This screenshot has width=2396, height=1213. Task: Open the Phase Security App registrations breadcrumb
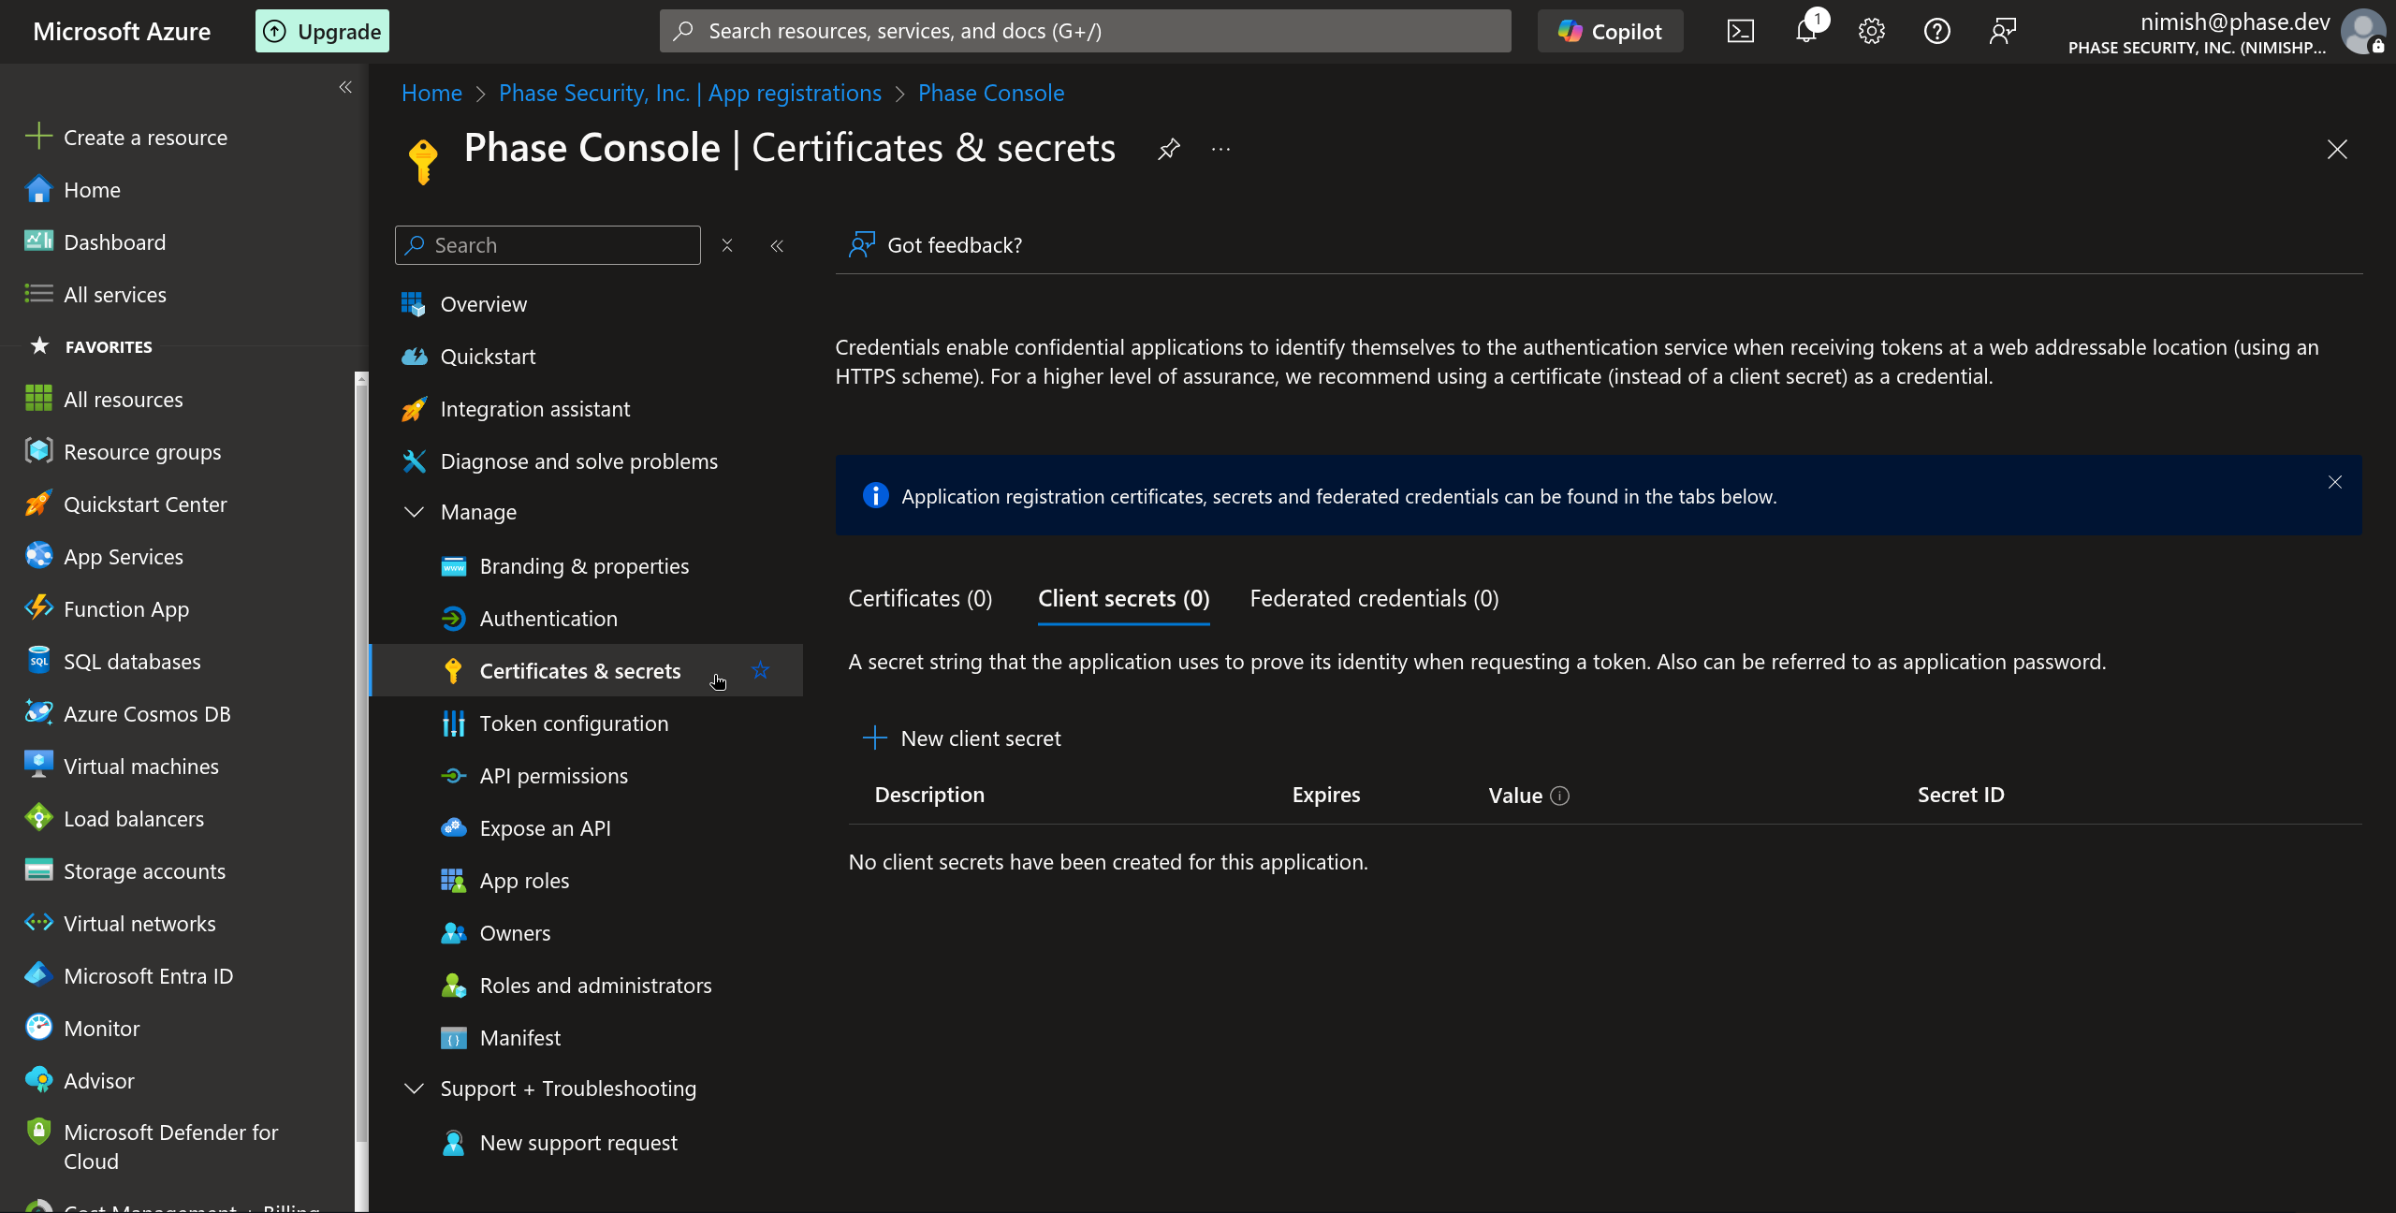click(690, 93)
